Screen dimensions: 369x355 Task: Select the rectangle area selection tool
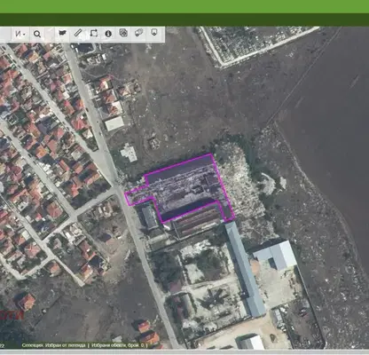(94, 33)
